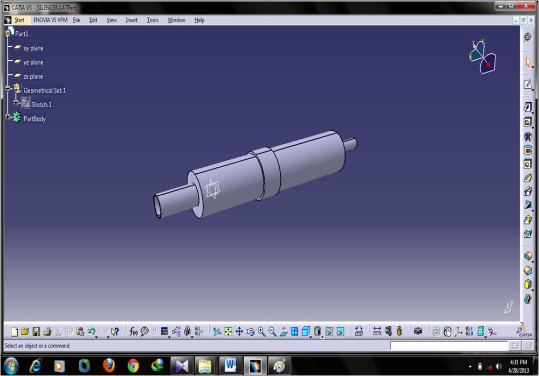This screenshot has height=376, width=539.
Task: Open the Undo history dropdown arrow
Action: tap(96, 337)
